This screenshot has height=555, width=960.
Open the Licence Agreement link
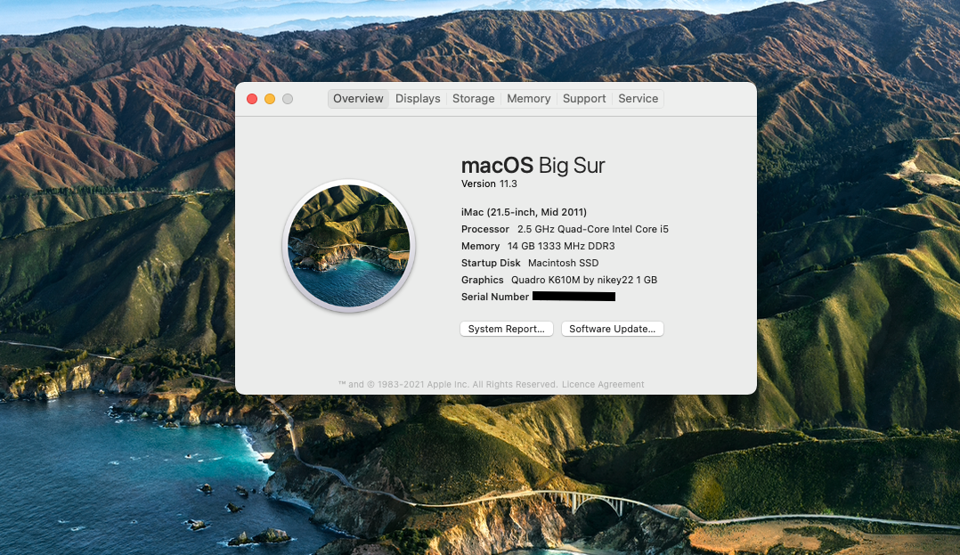point(603,385)
